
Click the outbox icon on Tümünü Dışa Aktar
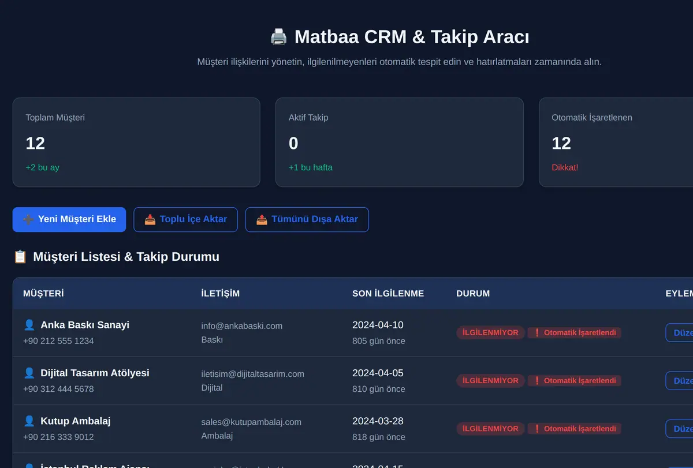262,219
